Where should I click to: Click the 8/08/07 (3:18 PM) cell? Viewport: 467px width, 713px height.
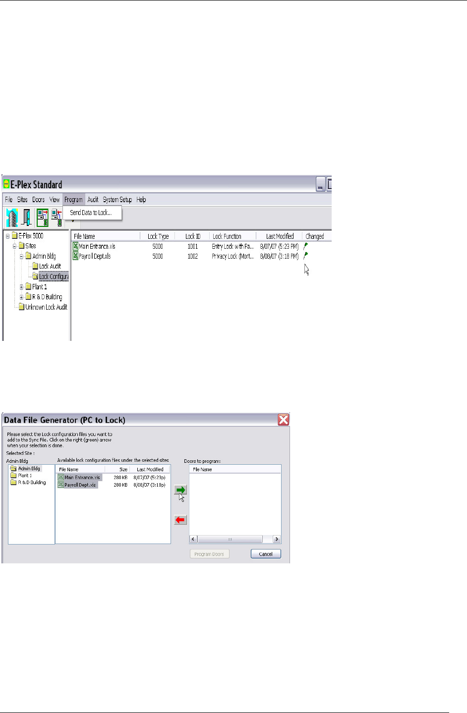point(279,256)
